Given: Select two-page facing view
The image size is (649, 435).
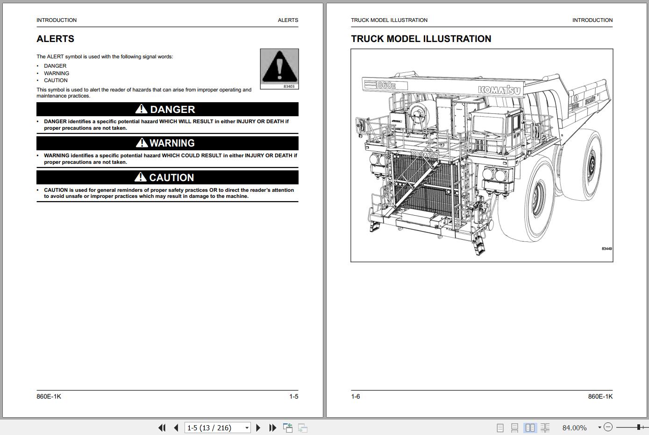Looking at the screenshot, I should (x=530, y=428).
